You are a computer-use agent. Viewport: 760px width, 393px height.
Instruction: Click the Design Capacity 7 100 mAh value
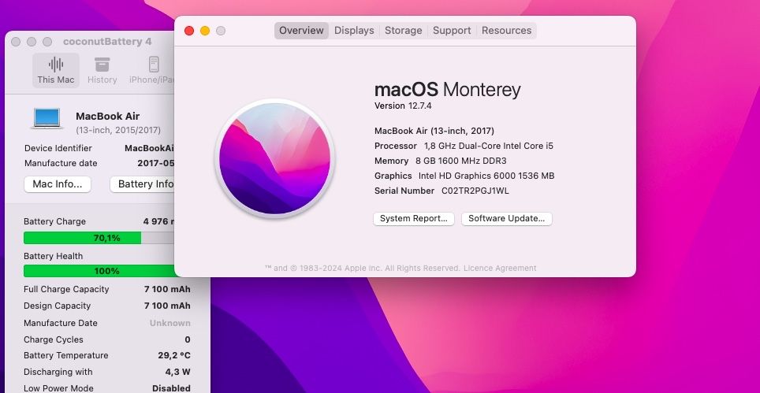[x=167, y=306]
